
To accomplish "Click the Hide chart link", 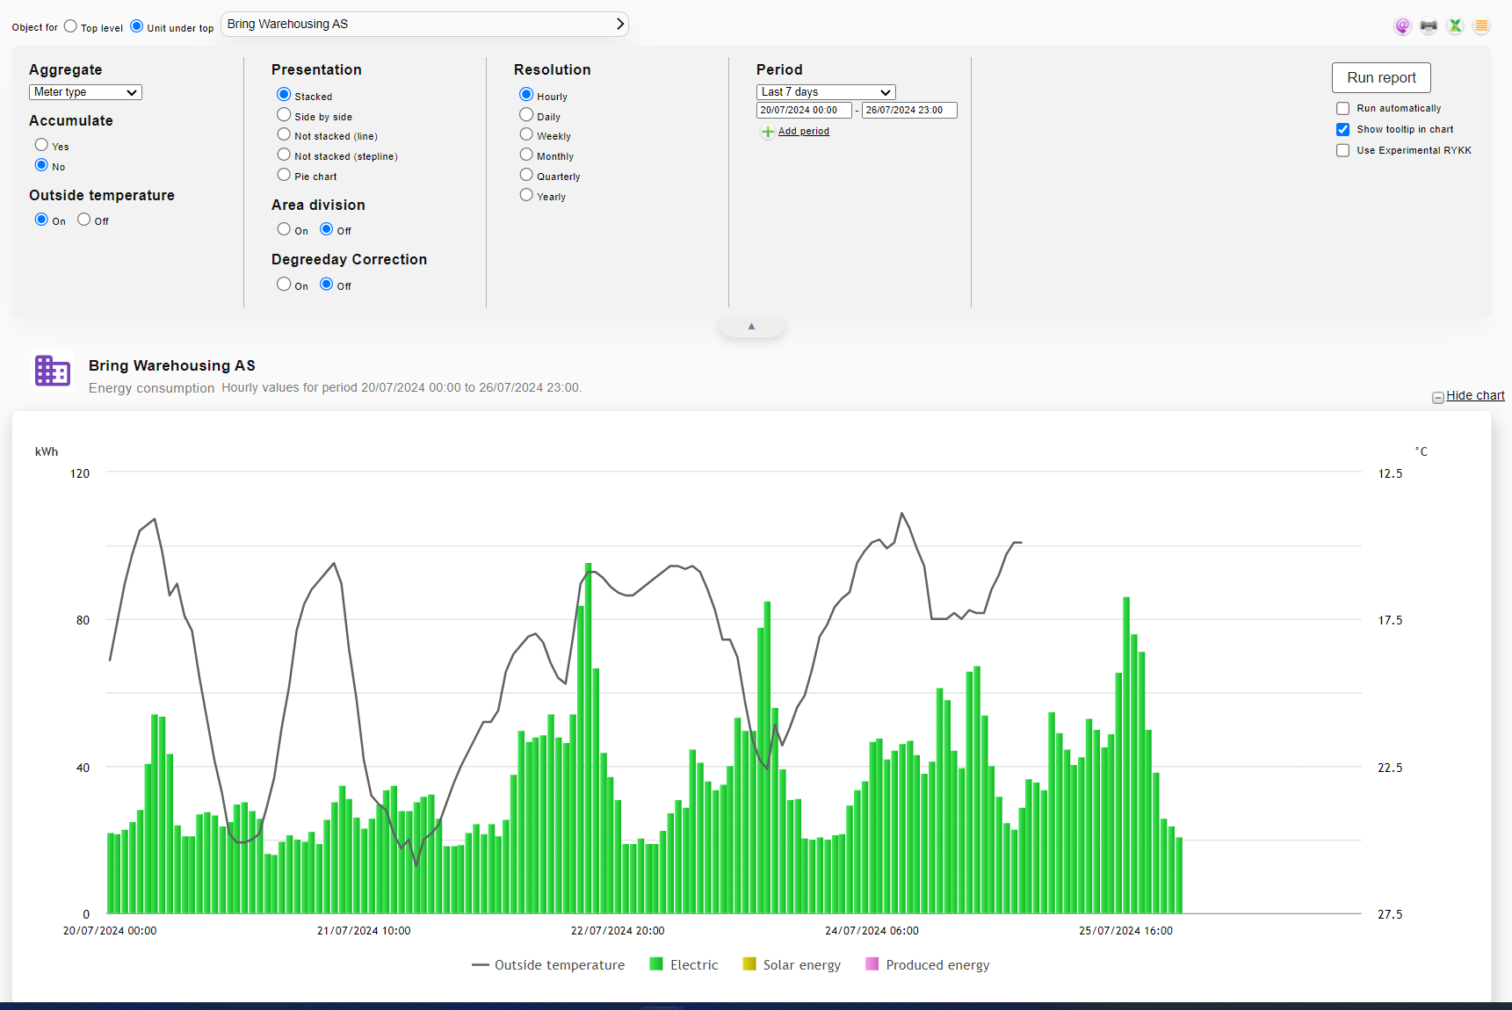I will click(x=1475, y=396).
